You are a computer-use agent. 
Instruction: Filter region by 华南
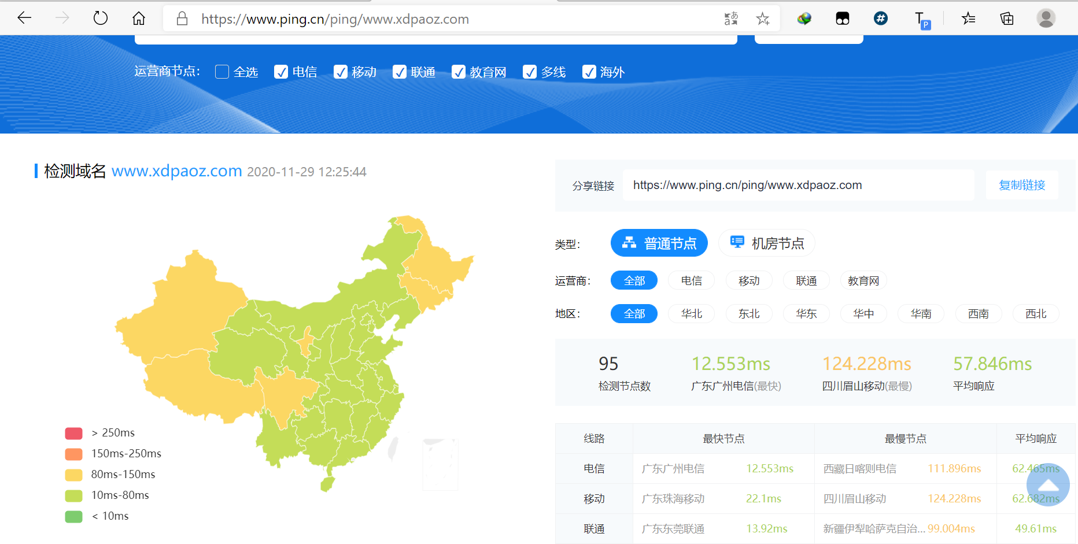(921, 313)
